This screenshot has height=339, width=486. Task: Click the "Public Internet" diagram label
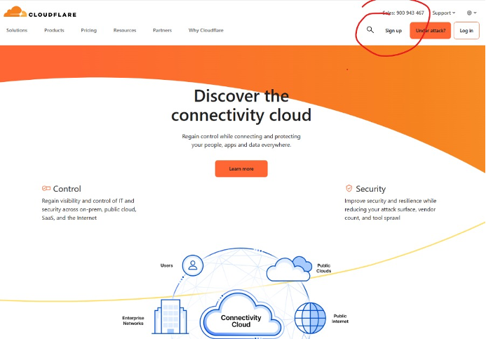pos(340,319)
